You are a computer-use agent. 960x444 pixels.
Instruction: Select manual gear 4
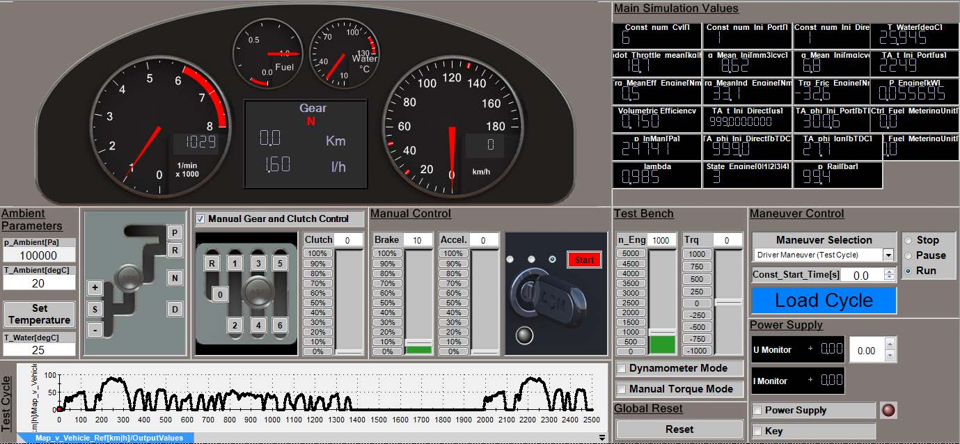tap(258, 325)
